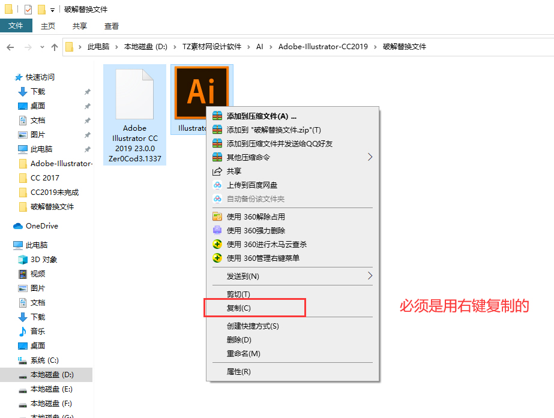The image size is (554, 418).
Task: Open the 文件 ribbon tab
Action: click(16, 26)
